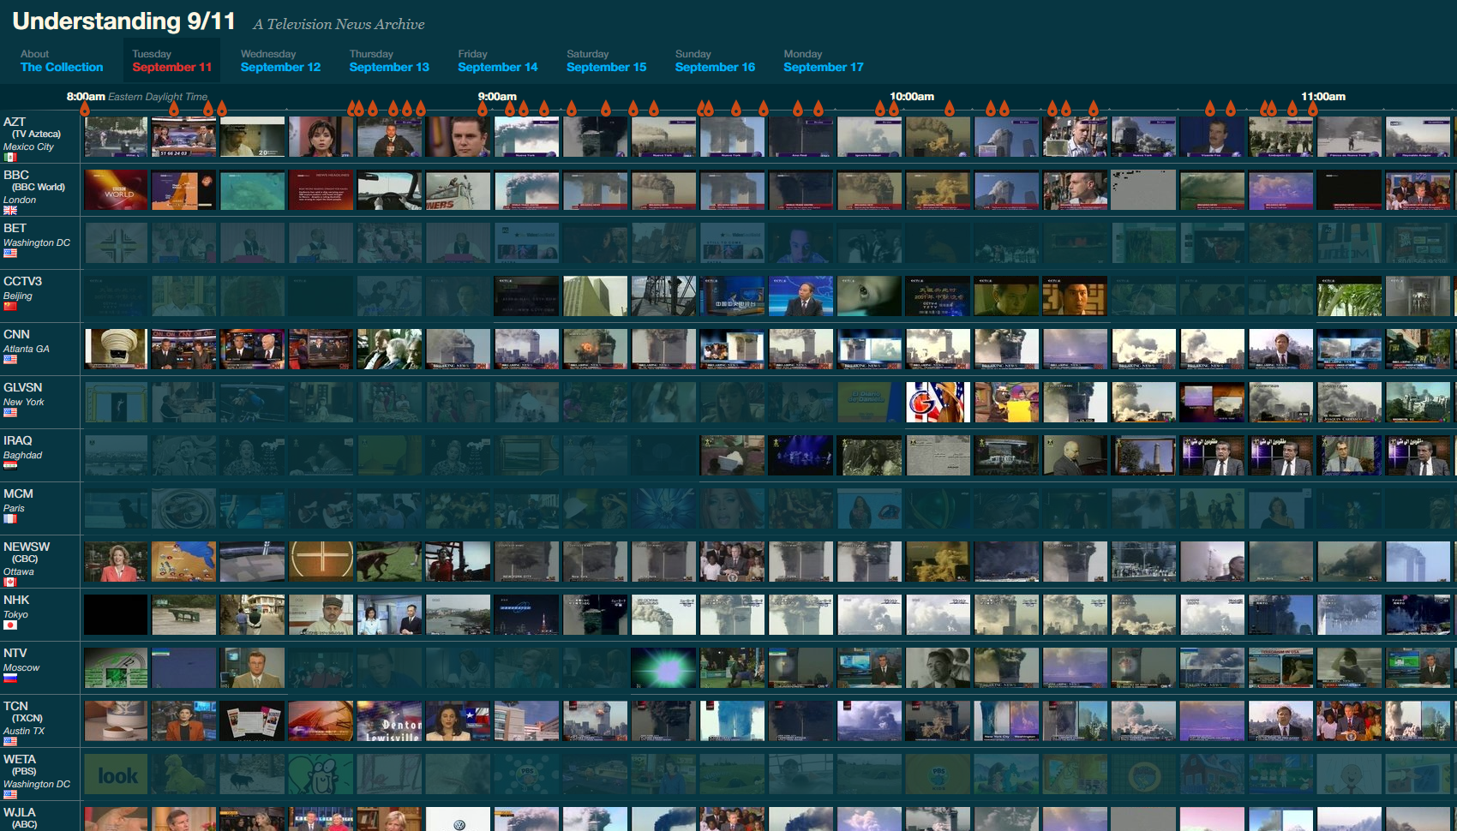The image size is (1457, 831).
Task: Open WETA thumbnail with green cartoon character
Action: click(x=321, y=774)
